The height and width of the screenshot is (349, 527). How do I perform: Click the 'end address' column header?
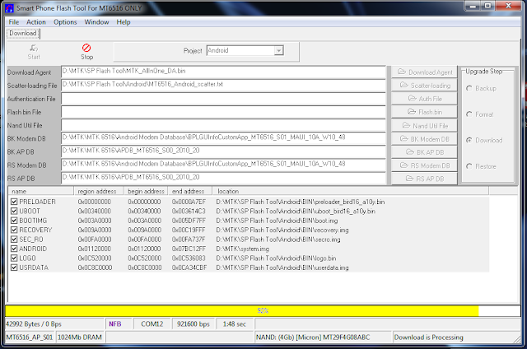coord(190,191)
